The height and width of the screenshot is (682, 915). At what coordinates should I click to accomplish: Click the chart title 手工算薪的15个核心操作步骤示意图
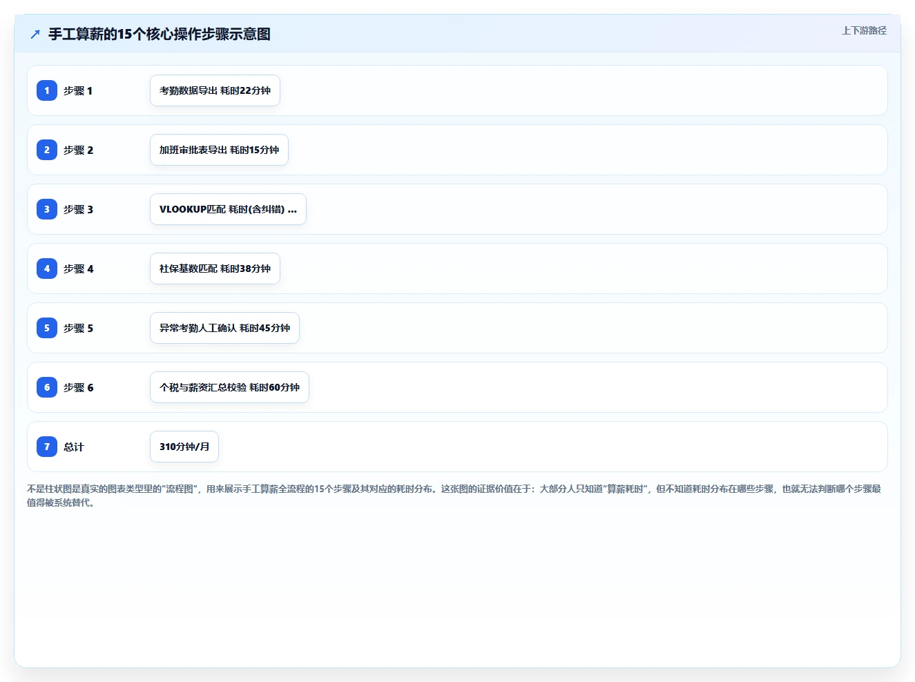pyautogui.click(x=160, y=35)
